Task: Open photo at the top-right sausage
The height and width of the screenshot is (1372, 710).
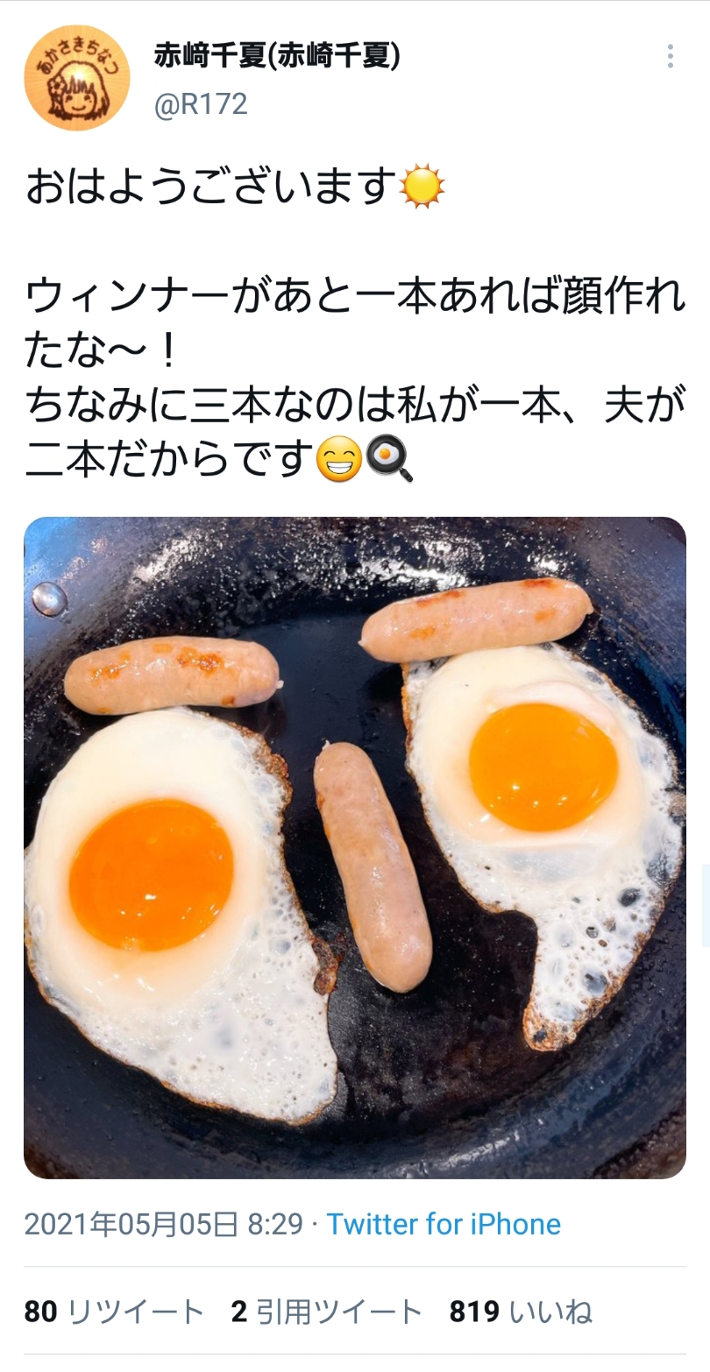Action: [477, 619]
